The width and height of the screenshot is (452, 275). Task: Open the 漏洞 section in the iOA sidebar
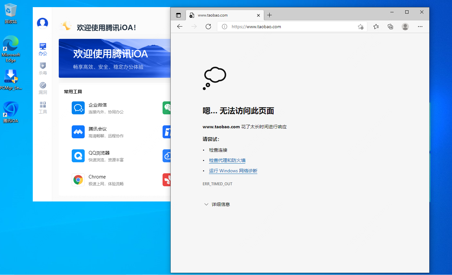tap(43, 88)
